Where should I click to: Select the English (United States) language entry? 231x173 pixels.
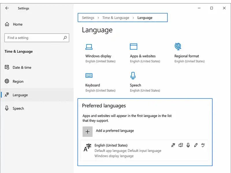tap(144, 150)
